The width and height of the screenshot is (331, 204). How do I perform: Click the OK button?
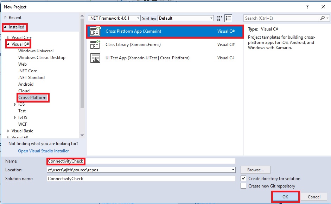(x=285, y=197)
